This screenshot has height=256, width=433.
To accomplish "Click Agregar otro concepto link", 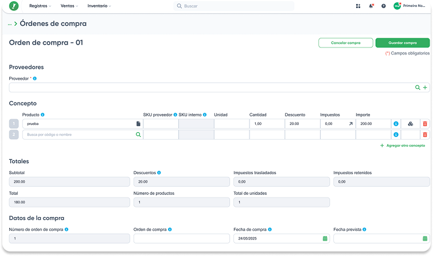I will tap(403, 145).
